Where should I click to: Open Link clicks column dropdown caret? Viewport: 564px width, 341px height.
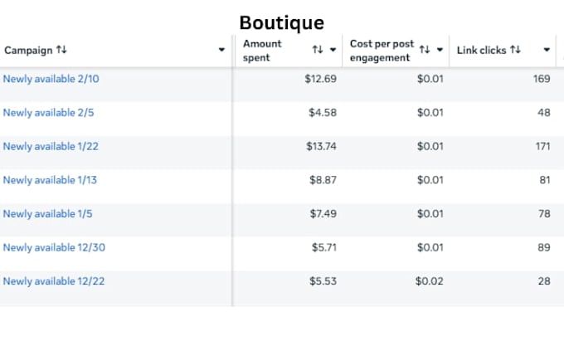[547, 50]
